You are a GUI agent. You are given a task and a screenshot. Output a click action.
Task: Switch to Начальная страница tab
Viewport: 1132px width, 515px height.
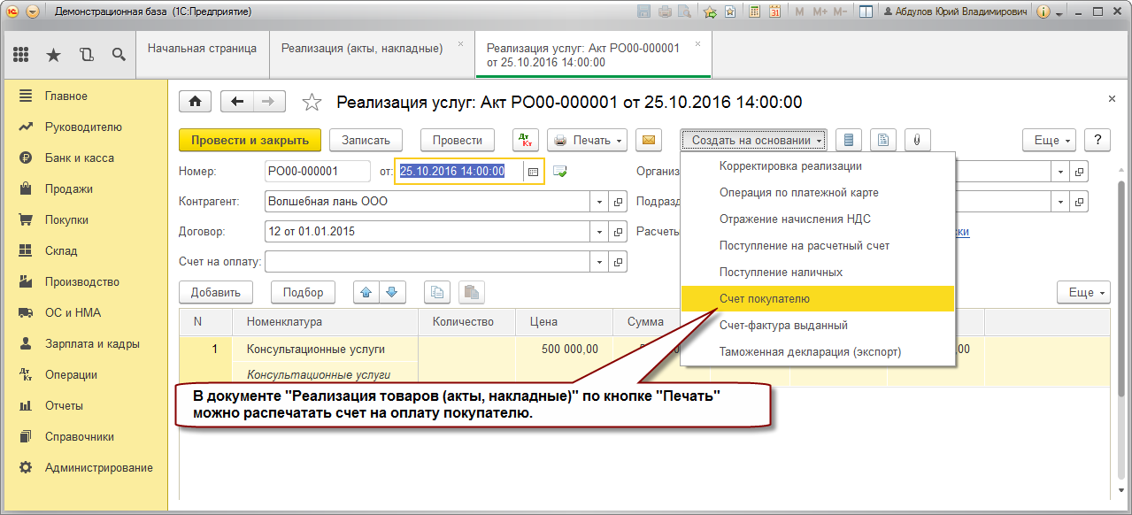202,49
